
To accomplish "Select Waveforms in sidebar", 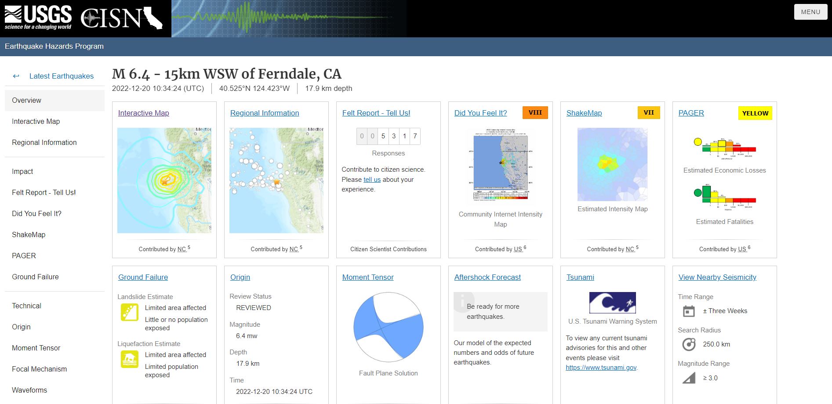I will pyautogui.click(x=54, y=390).
